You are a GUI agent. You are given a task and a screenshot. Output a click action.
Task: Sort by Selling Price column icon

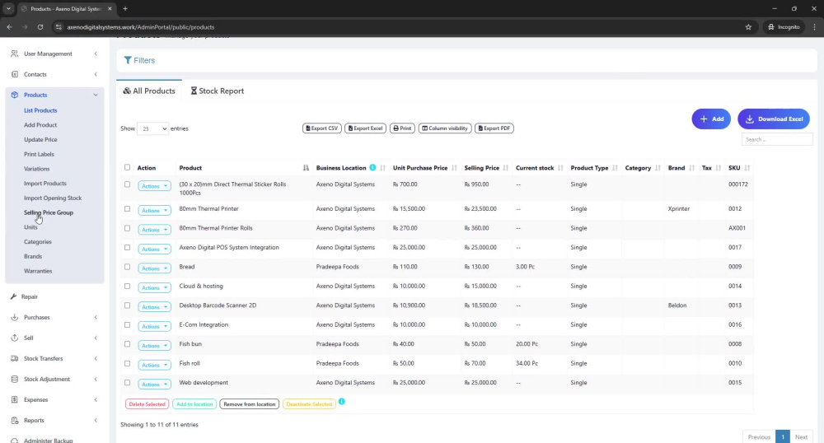[x=506, y=168]
